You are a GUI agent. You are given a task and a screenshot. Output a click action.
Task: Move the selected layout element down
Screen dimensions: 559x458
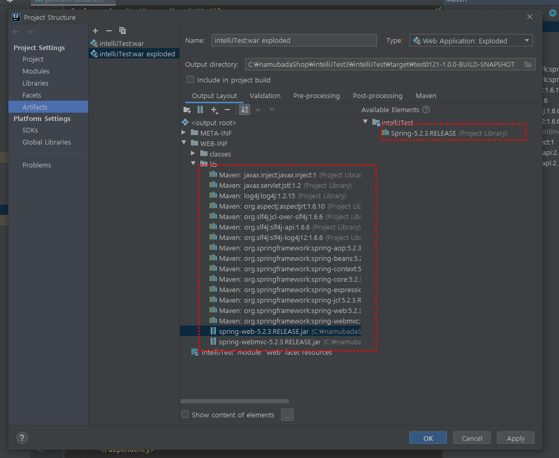(x=272, y=110)
